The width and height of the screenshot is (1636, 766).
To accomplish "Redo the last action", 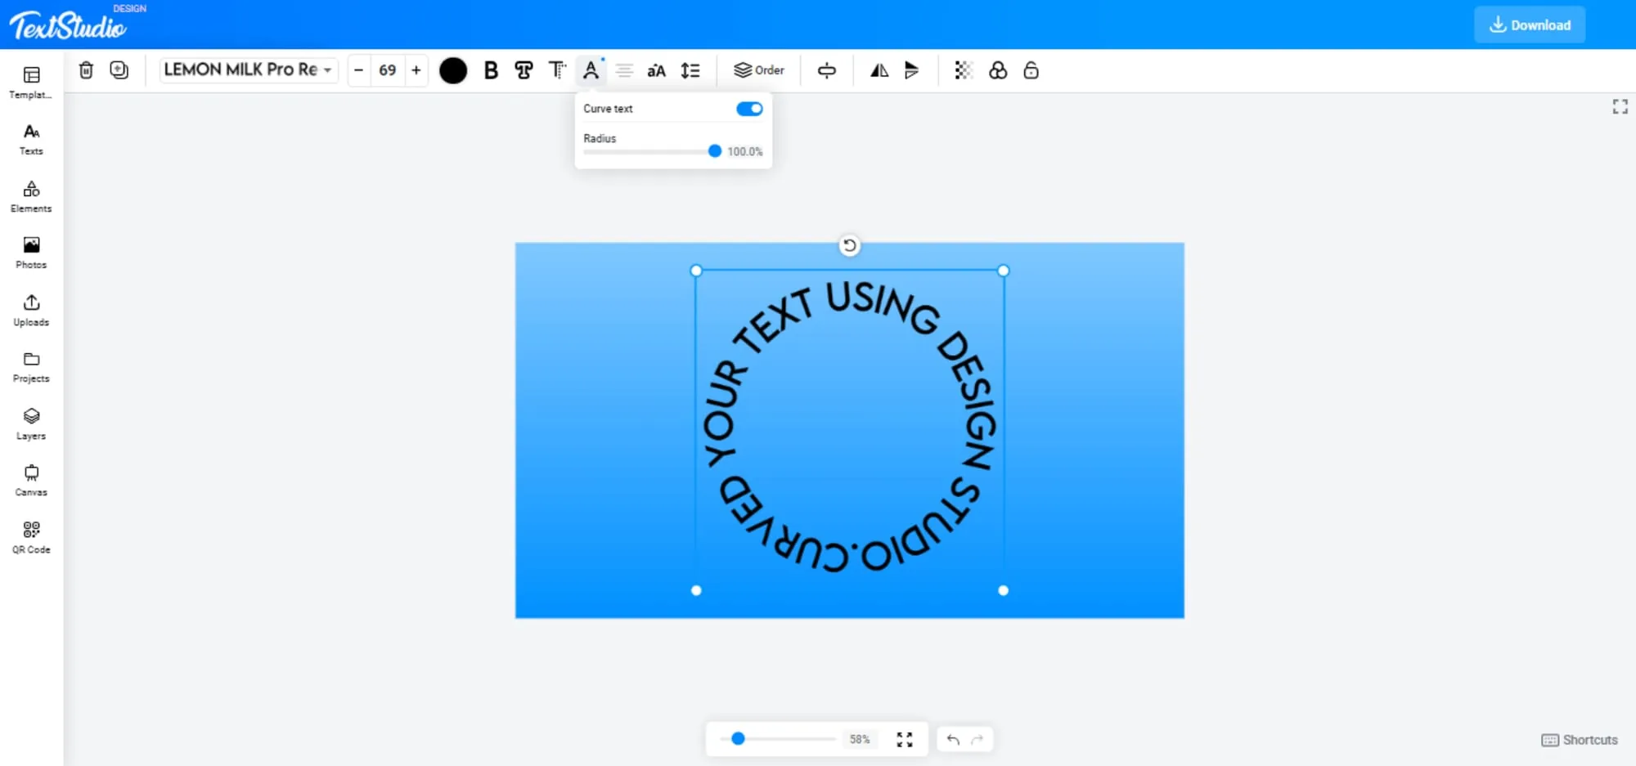I will [x=977, y=739].
